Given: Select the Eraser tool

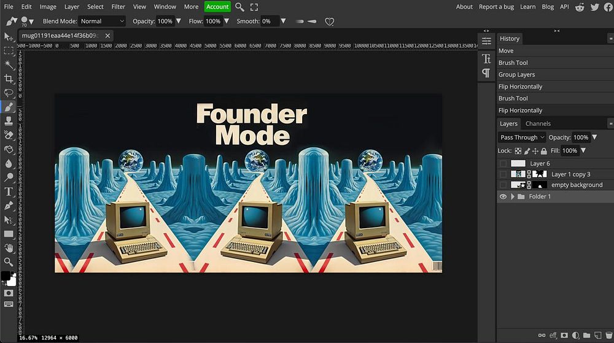Looking at the screenshot, I should coord(8,136).
